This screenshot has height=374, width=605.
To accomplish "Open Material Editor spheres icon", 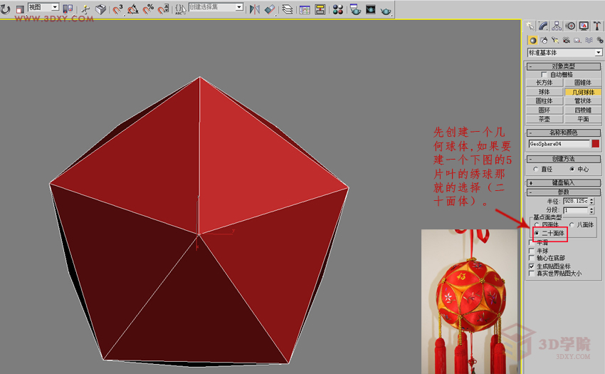I will [338, 10].
